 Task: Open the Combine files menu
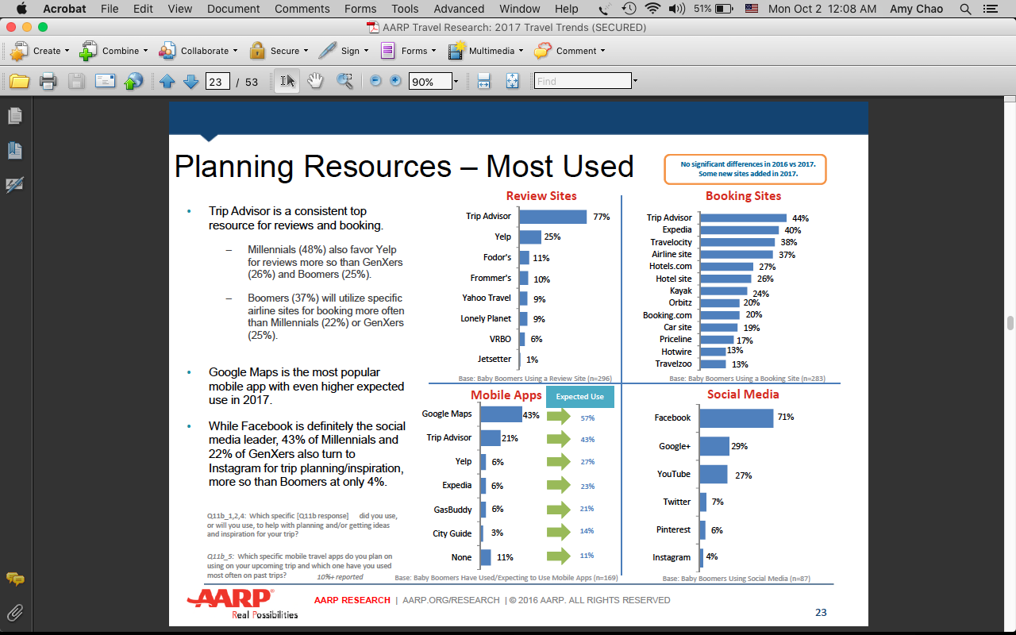point(114,51)
